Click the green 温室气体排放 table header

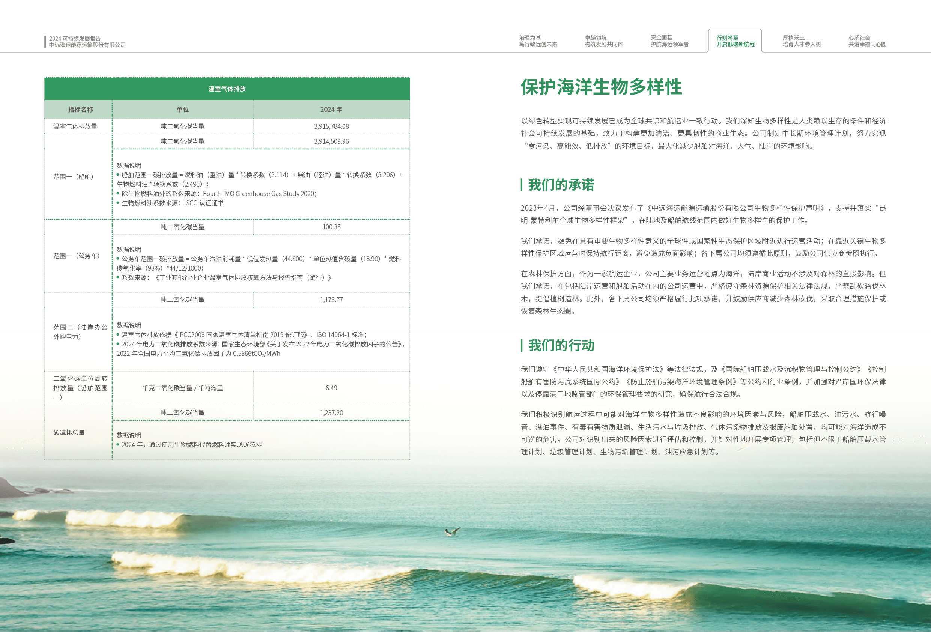click(227, 89)
